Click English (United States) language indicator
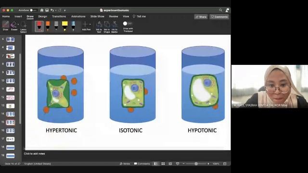The image size is (308, 173). point(38,163)
